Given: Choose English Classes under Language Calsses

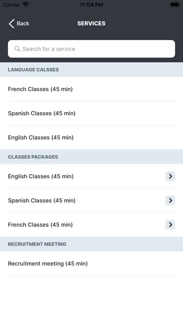Looking at the screenshot, I should (x=91, y=137).
